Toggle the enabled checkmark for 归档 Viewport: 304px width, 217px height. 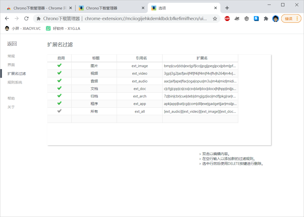tap(59, 96)
